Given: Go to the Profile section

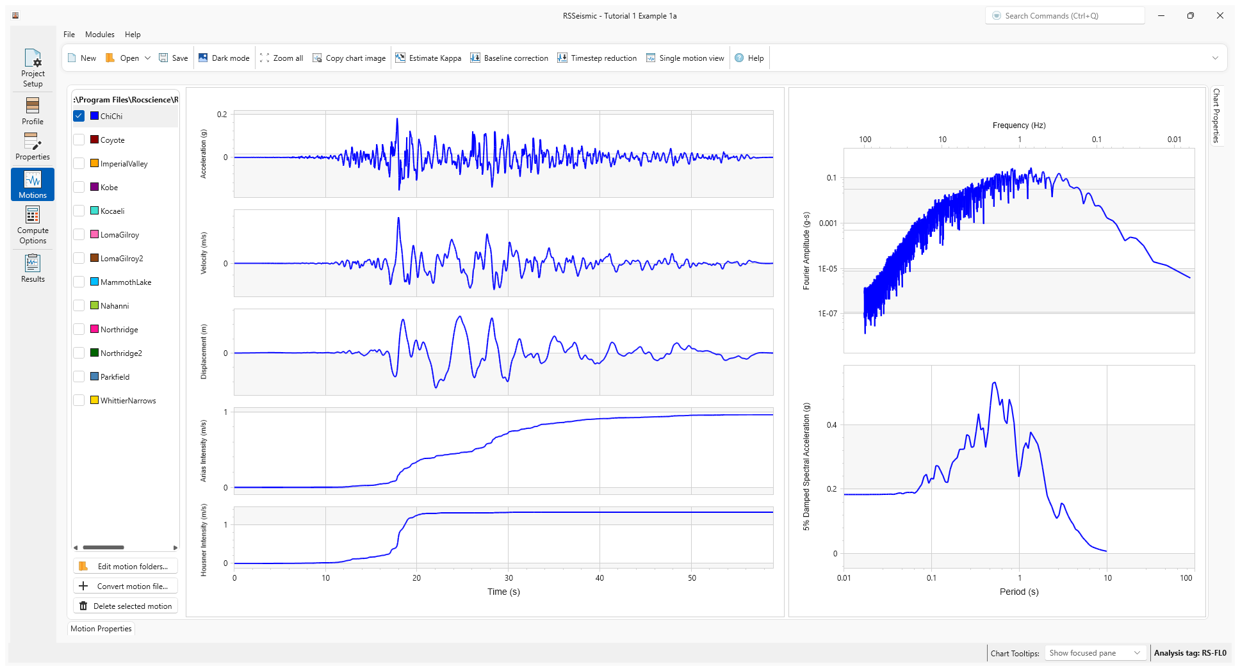Looking at the screenshot, I should point(33,111).
